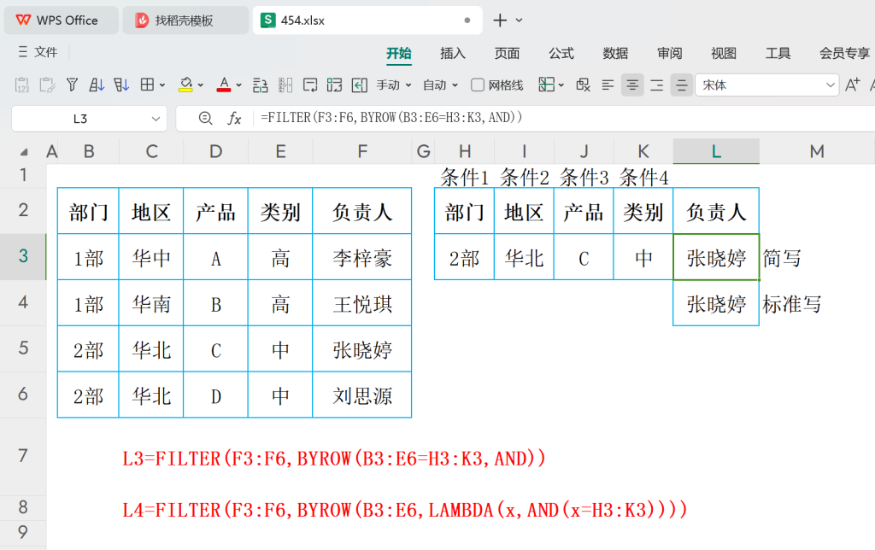Click the format painter icon
The width and height of the screenshot is (875, 550).
[47, 85]
